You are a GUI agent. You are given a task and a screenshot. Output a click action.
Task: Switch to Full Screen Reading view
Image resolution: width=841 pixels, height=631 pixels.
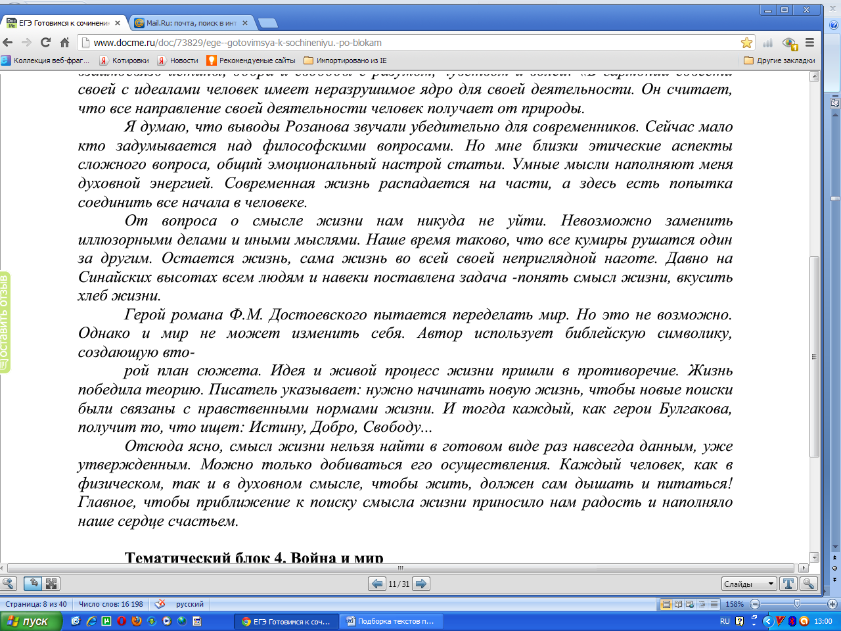tap(678, 604)
